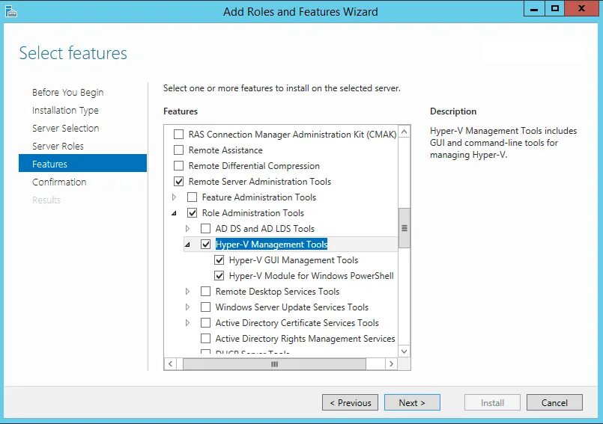Uncheck Hyper-V GUI Management Tools

pos(219,260)
